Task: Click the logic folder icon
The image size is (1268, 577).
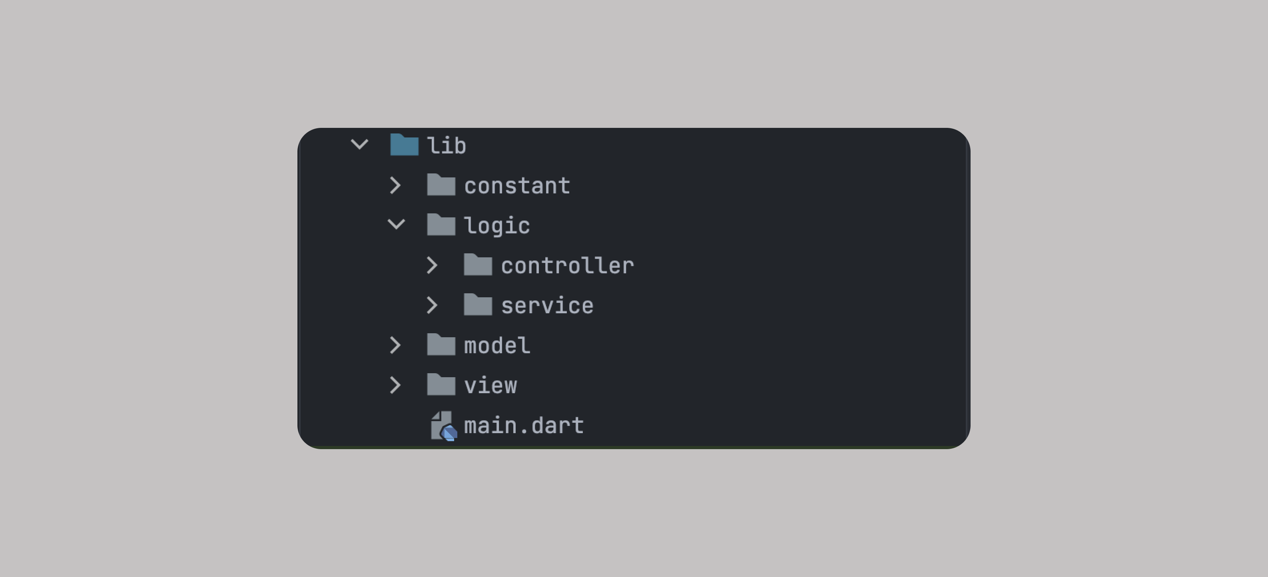Action: point(441,225)
